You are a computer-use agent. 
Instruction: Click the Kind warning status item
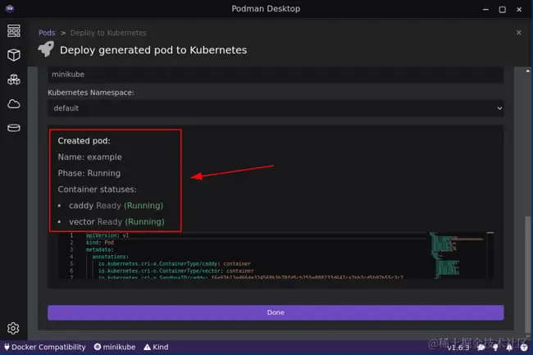click(x=156, y=347)
